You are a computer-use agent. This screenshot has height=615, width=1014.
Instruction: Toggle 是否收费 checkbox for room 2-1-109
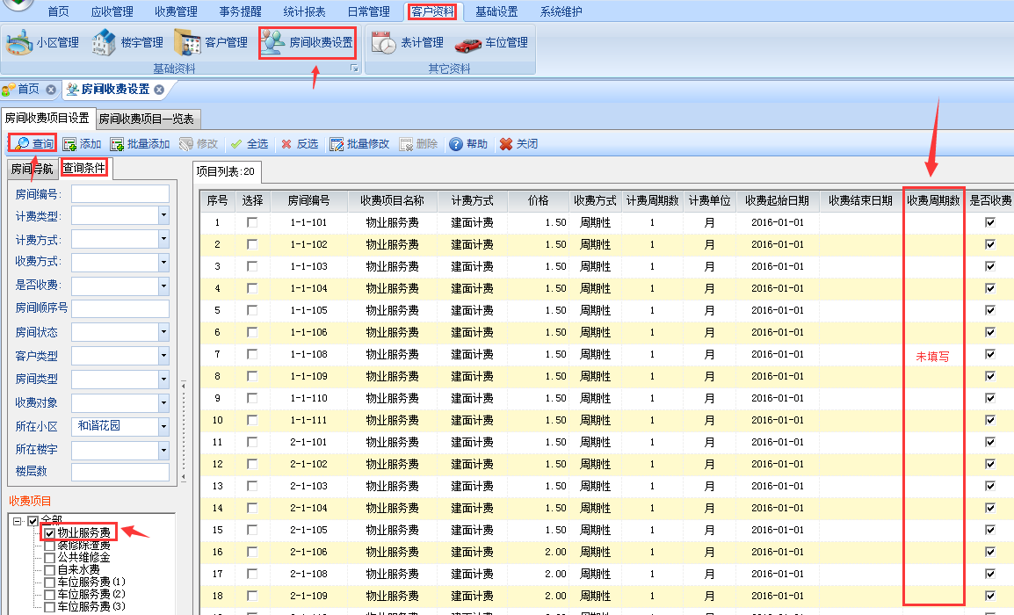click(x=990, y=597)
